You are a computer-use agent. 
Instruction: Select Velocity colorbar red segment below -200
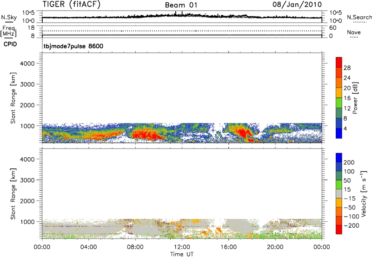tap(339, 230)
